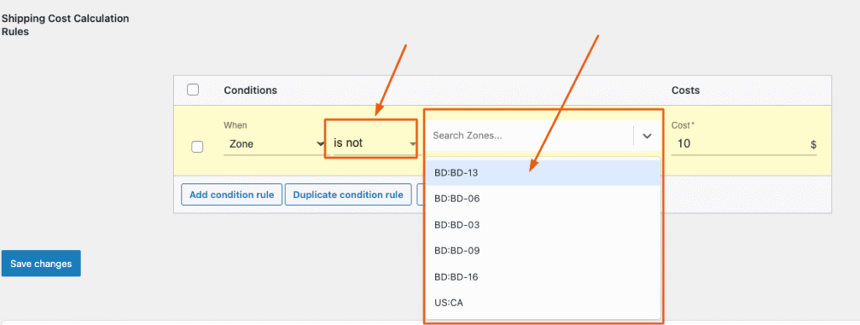Click the 'When' label above Zone
The image size is (860, 325).
(235, 125)
